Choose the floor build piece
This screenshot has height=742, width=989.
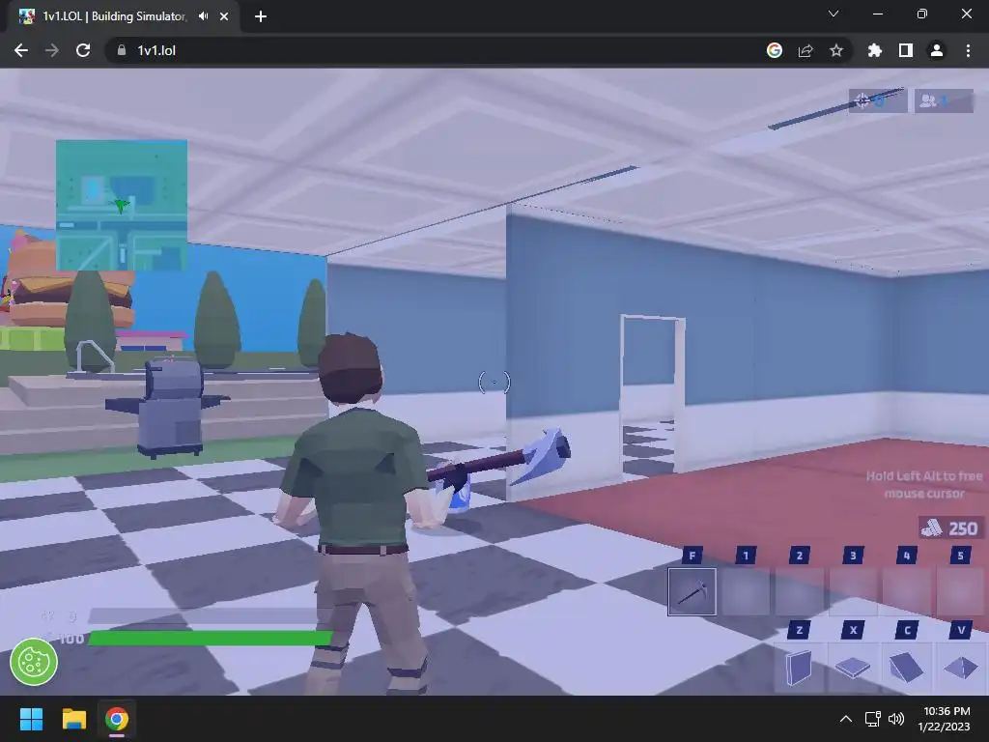click(853, 668)
